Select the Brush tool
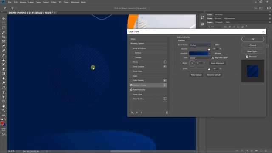The height and width of the screenshot is (153, 272). click(3, 55)
